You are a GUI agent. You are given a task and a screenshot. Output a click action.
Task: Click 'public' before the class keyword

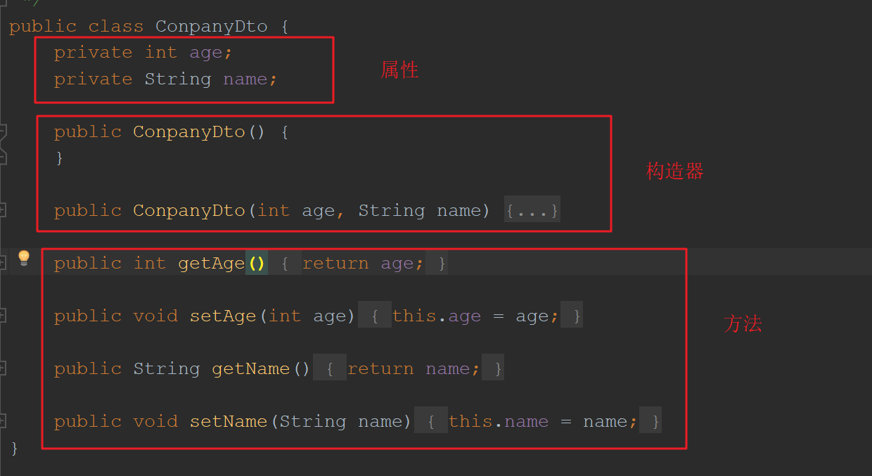(x=43, y=27)
